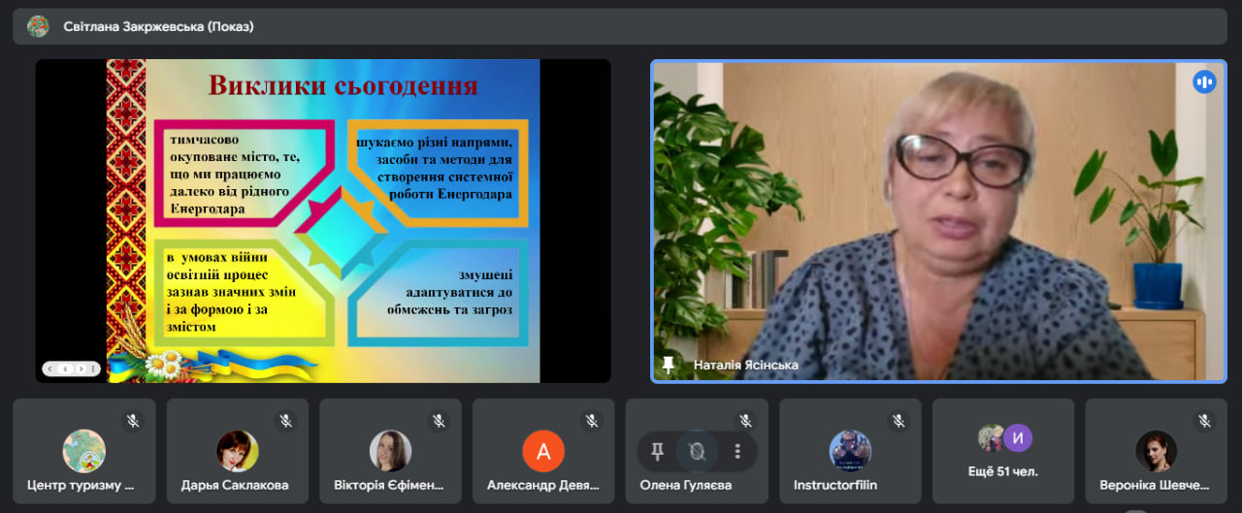Click muted mic icon on Дарья Саклакова tile

tap(285, 421)
